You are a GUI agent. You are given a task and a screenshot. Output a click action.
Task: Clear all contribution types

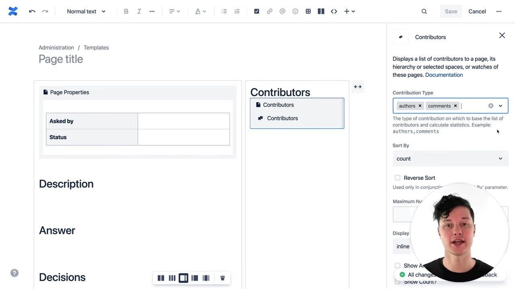[x=491, y=106]
